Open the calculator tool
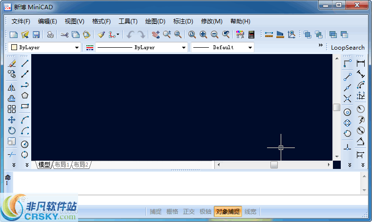The image size is (372, 222). click(251, 35)
